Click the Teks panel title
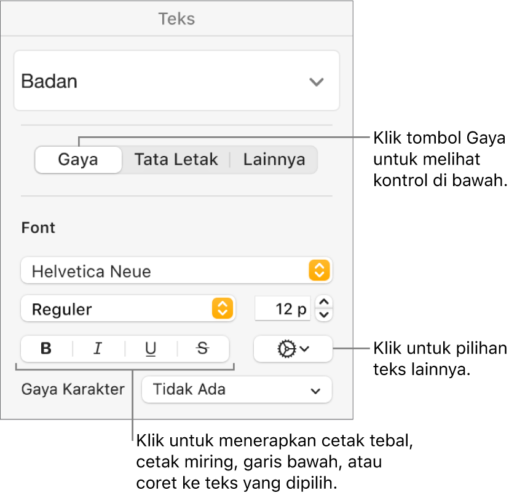517x498 pixels. tap(176, 19)
